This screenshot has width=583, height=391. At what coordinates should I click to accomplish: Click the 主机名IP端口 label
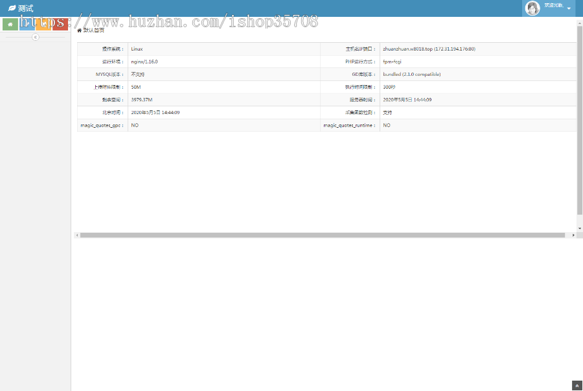tap(360, 49)
